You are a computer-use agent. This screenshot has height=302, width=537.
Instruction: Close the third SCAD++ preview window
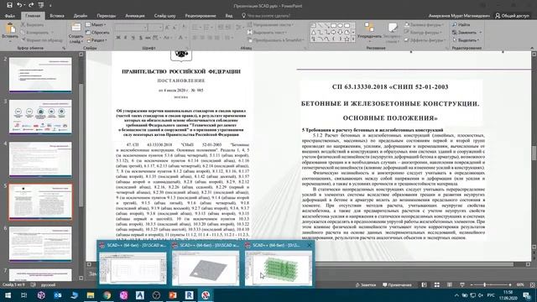(x=310, y=245)
